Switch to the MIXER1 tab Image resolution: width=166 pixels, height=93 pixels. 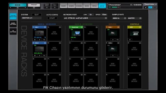click(64, 5)
